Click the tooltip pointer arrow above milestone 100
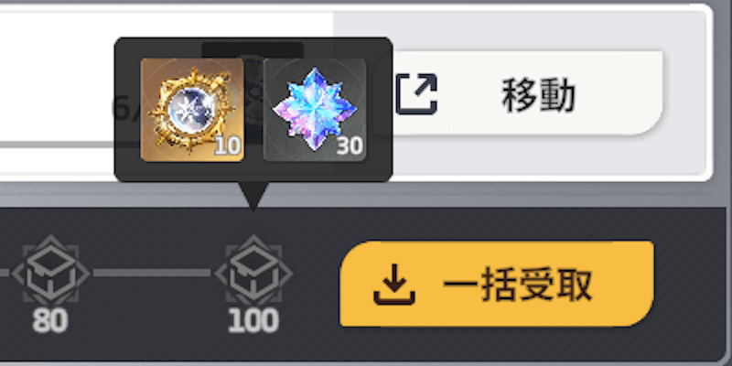 pyautogui.click(x=253, y=196)
